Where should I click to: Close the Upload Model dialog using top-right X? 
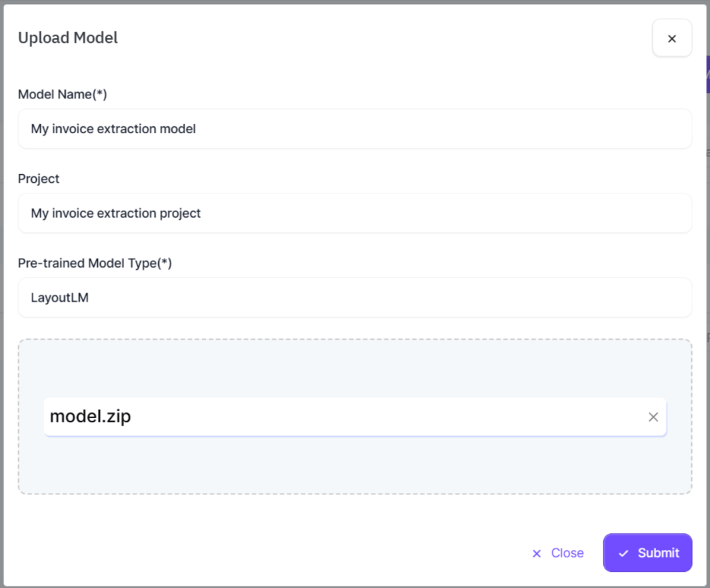pos(671,39)
